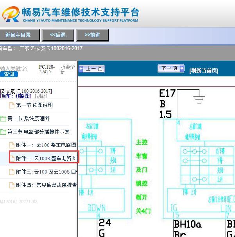The image size is (235, 237).
Task: Click the 厂家:Z-众泰云1002016-2017 model text
Action: click(x=51, y=48)
